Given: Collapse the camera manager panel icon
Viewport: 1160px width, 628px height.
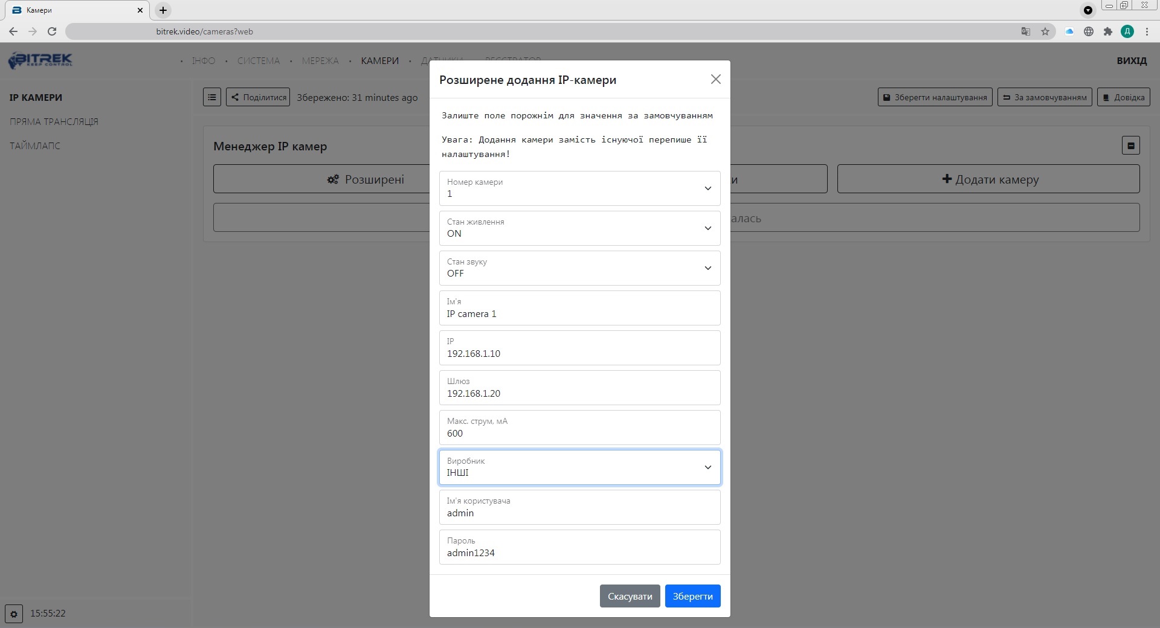Looking at the screenshot, I should tap(1130, 146).
